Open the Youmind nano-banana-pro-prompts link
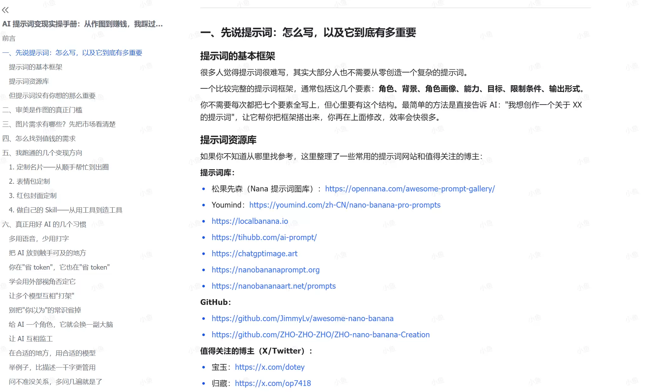The width and height of the screenshot is (661, 392). (x=345, y=205)
